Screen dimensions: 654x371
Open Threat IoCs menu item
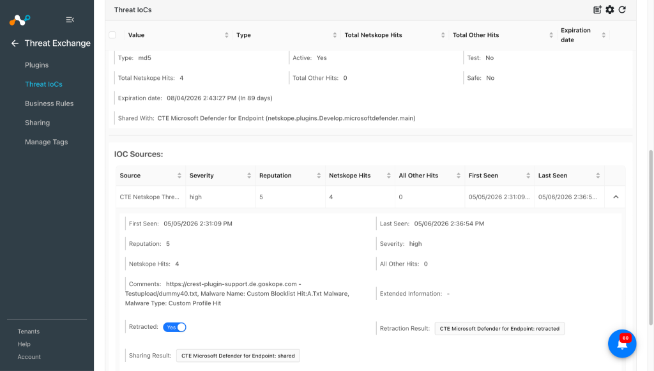[x=43, y=84]
